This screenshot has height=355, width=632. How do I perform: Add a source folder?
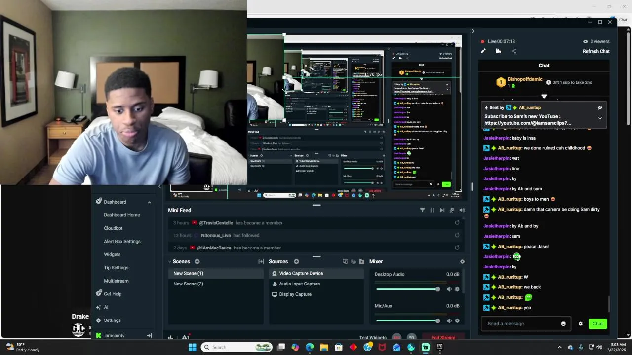tap(361, 261)
